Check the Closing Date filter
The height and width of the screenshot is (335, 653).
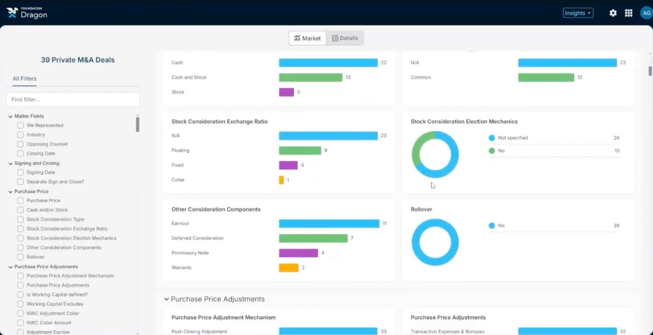20,154
